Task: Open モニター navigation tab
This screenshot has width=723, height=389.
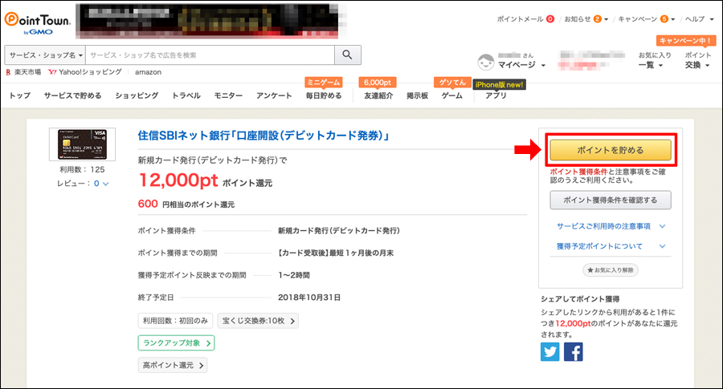Action: [x=228, y=95]
